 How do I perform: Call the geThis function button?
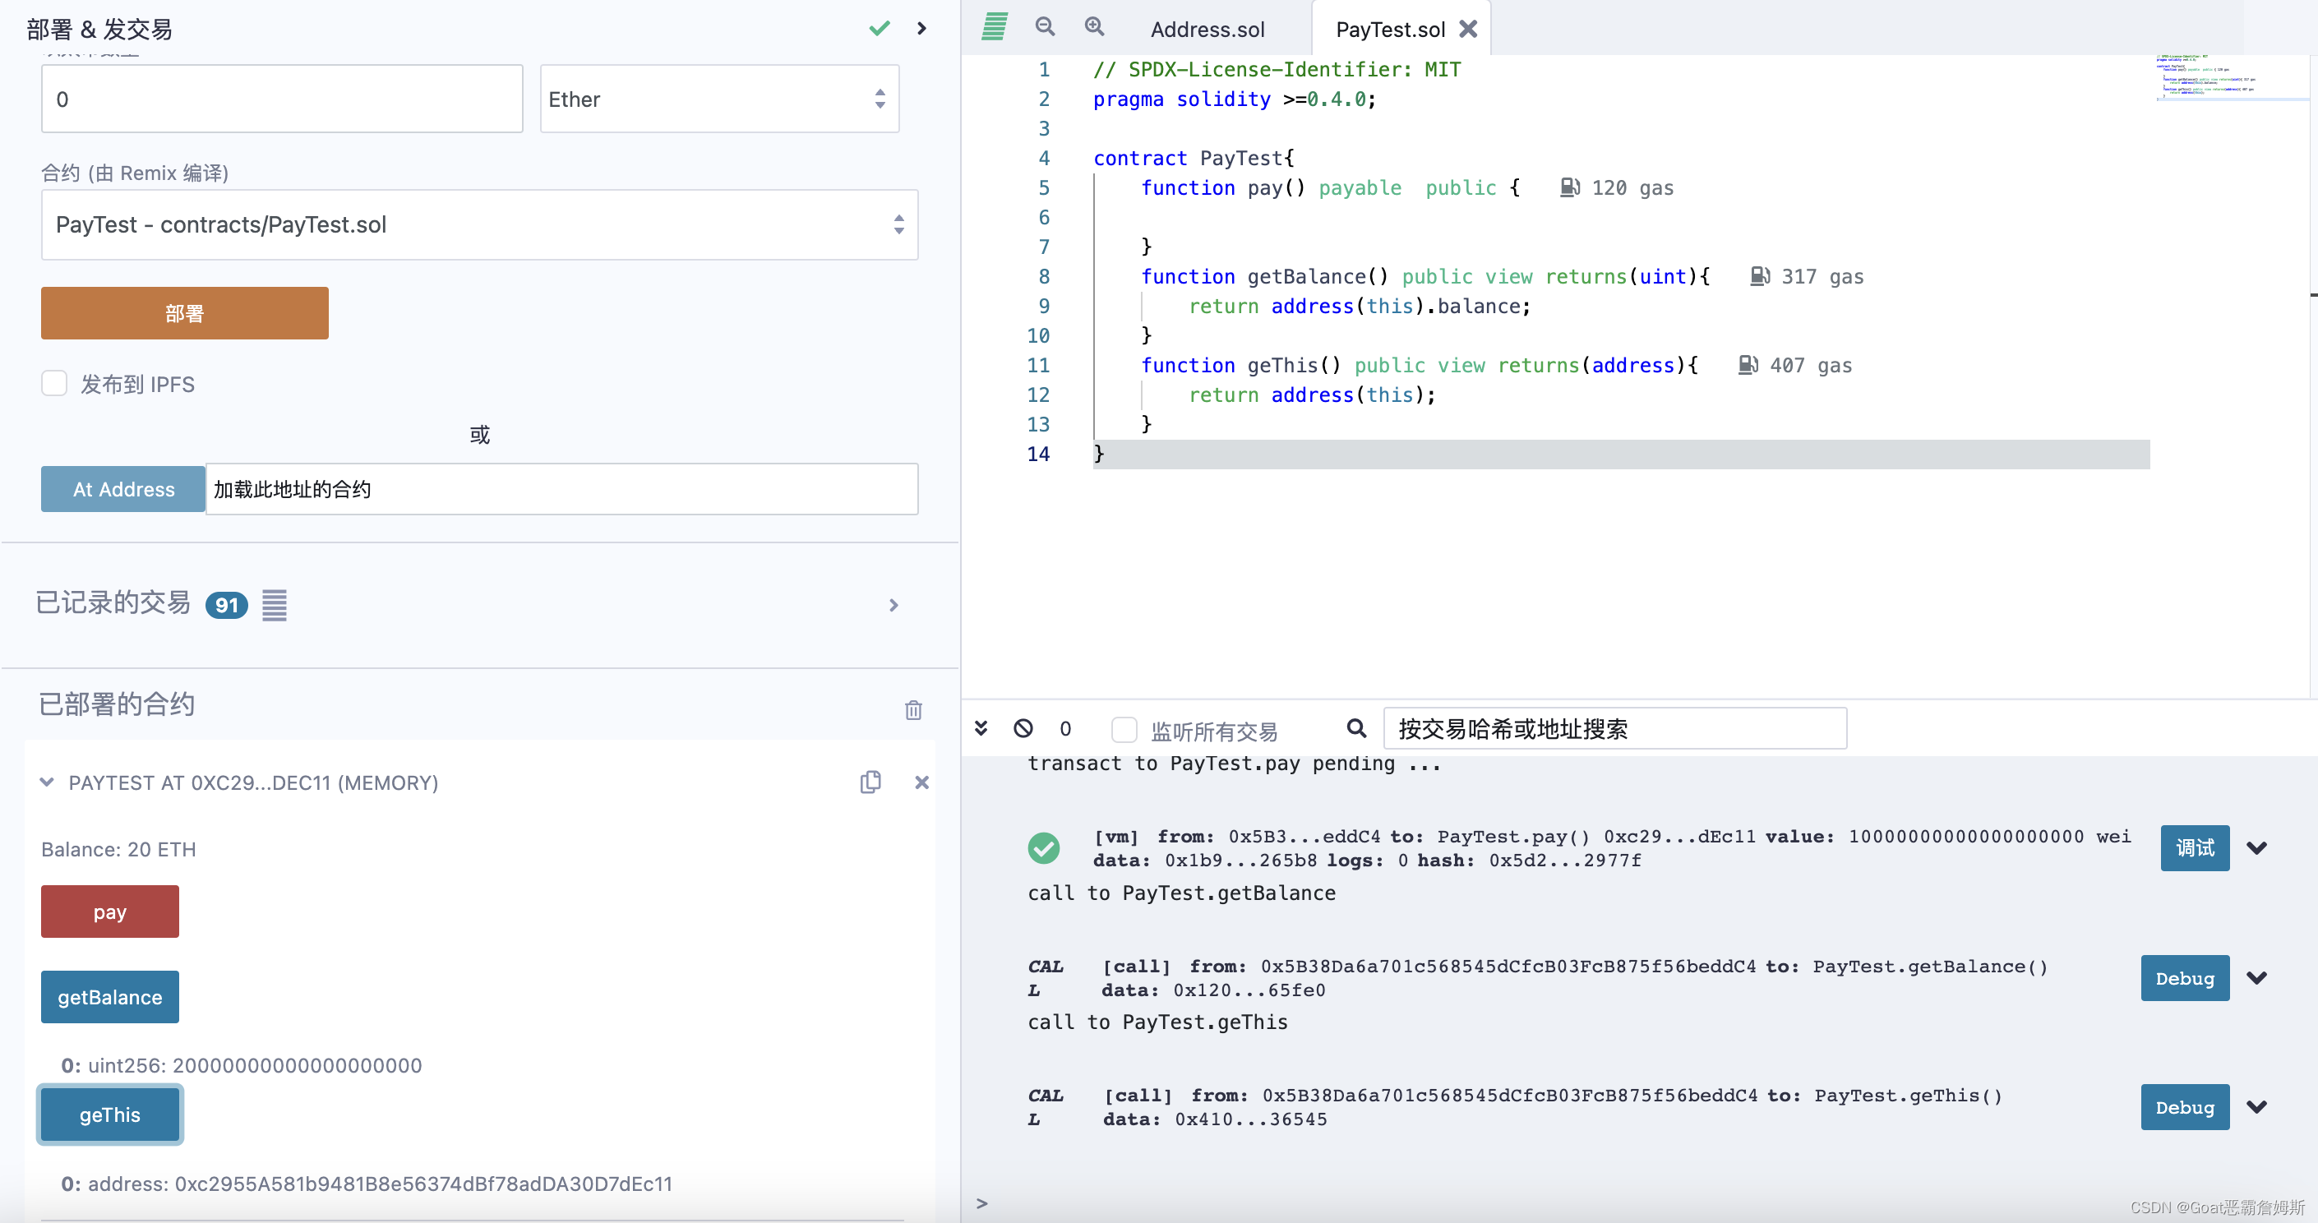(x=110, y=1115)
